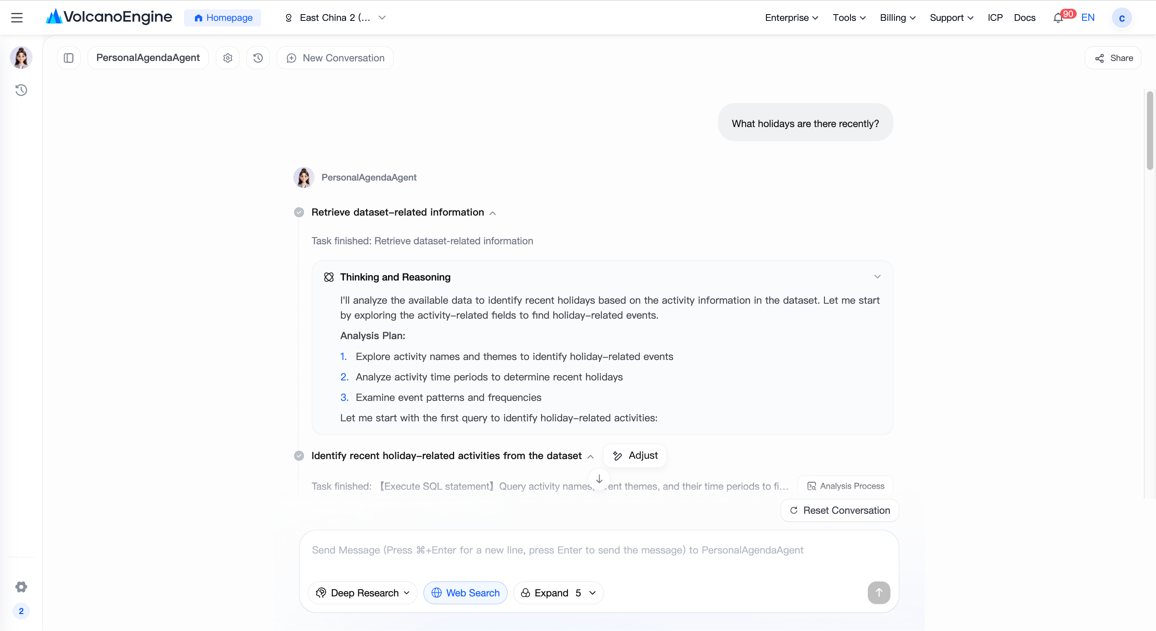
Task: Open the Billing menu
Action: click(898, 18)
